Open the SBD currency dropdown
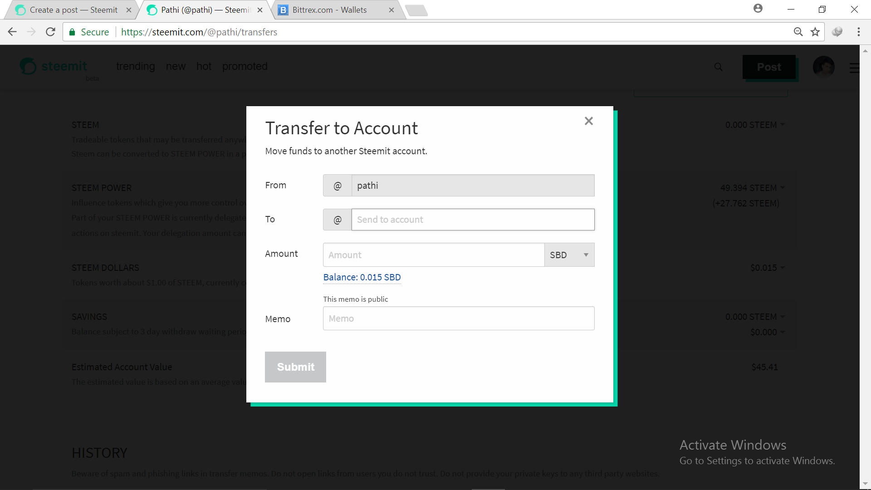 [569, 255]
